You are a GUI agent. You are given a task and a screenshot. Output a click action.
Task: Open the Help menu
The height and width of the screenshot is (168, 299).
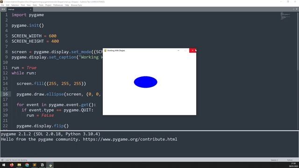[x=67, y=5]
